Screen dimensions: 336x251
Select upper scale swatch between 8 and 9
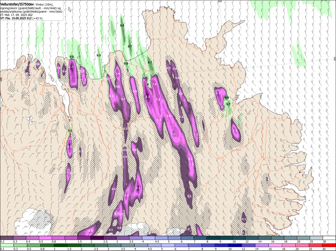pyautogui.click(x=213, y=238)
